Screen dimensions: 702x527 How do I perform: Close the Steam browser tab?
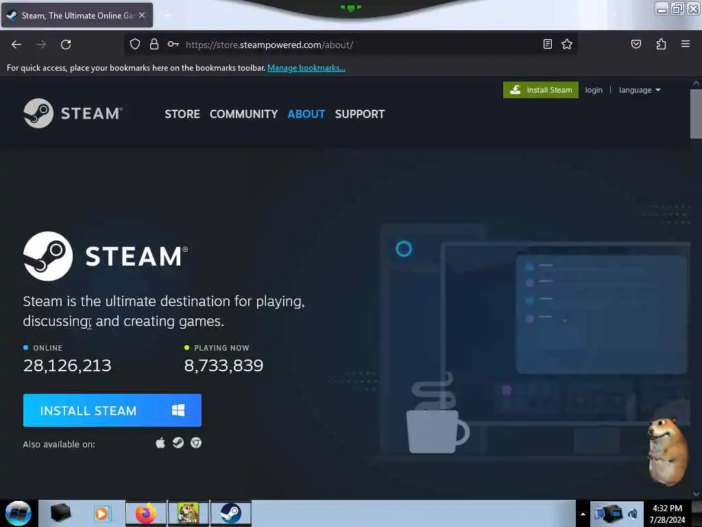click(142, 15)
